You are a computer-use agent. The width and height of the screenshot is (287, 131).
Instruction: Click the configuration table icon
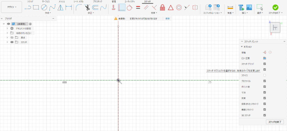[x=217, y=8]
